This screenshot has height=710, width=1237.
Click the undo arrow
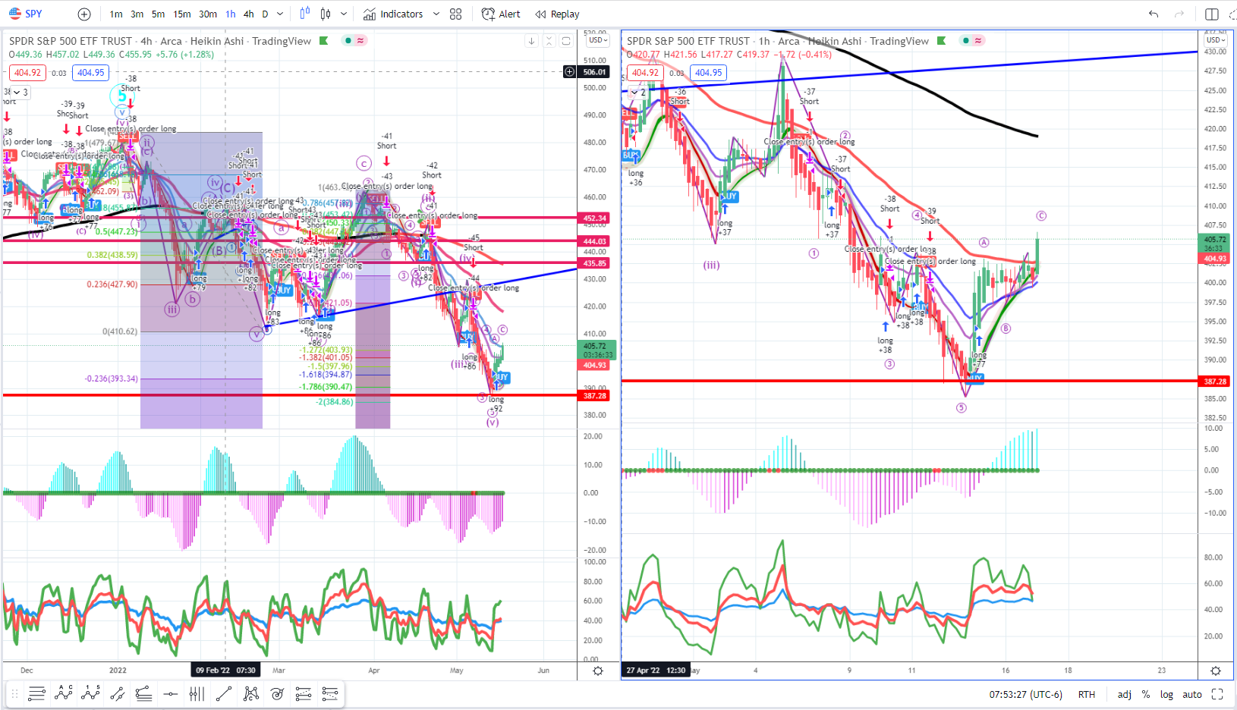[1154, 14]
